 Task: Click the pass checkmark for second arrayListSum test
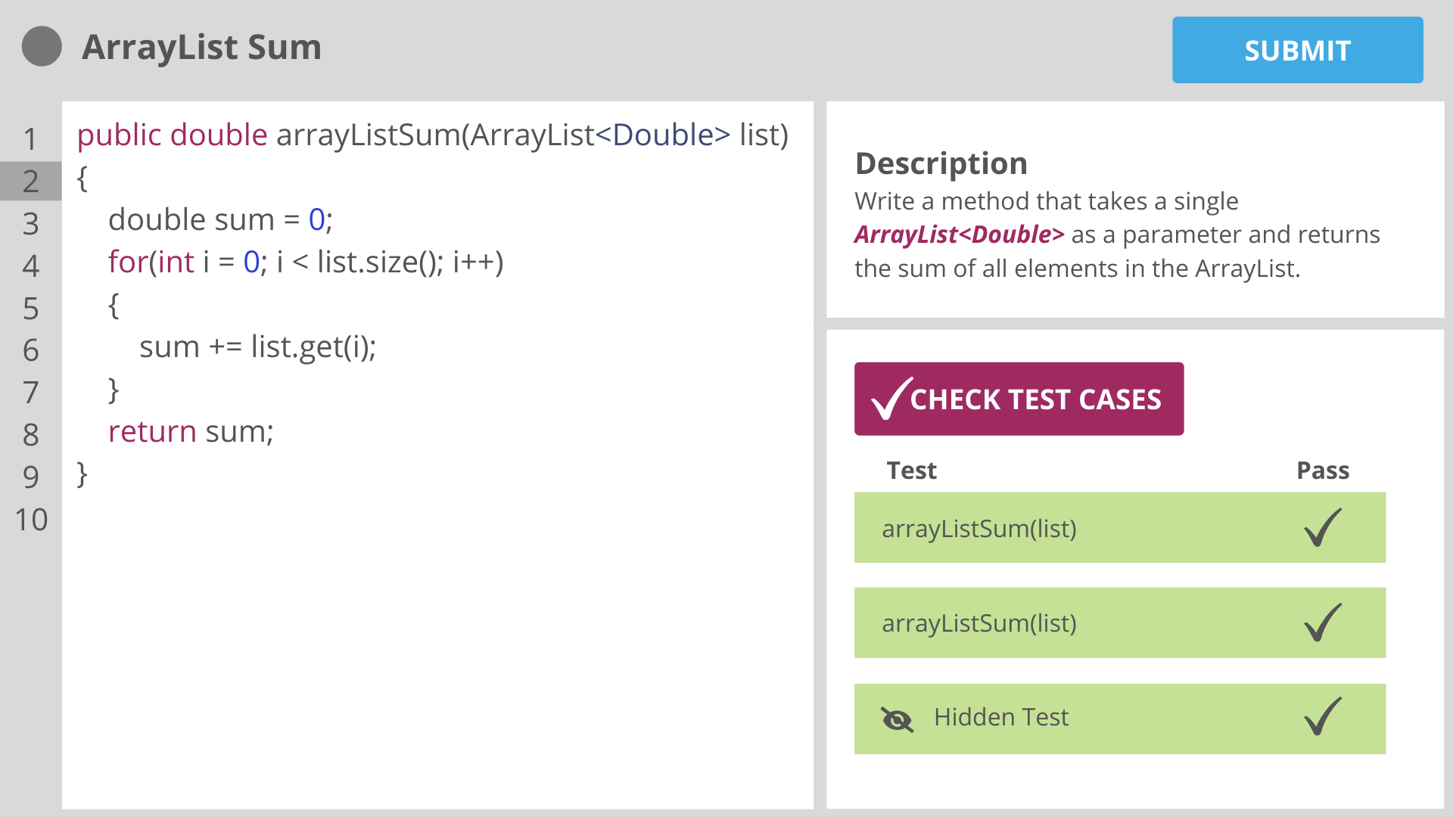(x=1321, y=623)
